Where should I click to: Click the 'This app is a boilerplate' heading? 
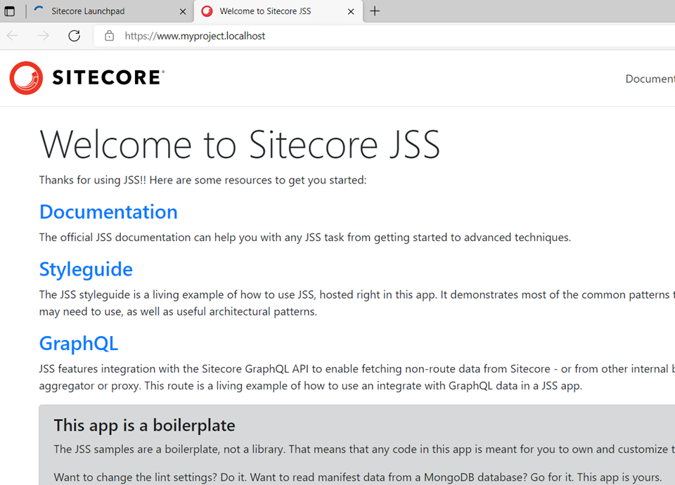pos(145,425)
